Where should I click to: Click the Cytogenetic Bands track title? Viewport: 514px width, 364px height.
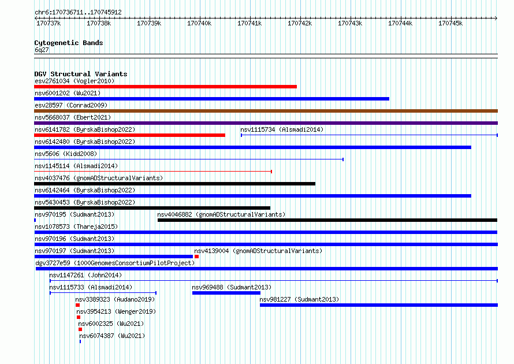[x=69, y=43]
